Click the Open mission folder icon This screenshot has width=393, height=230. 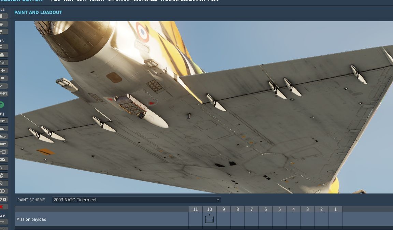pyautogui.click(x=3, y=24)
